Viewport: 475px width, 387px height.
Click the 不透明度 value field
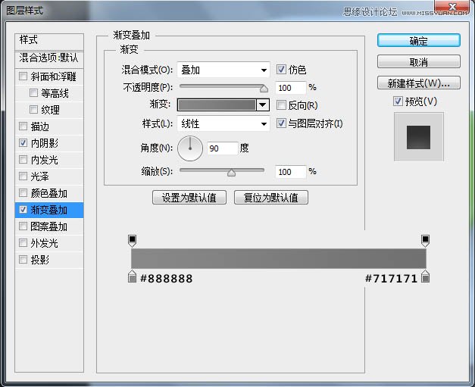290,88
